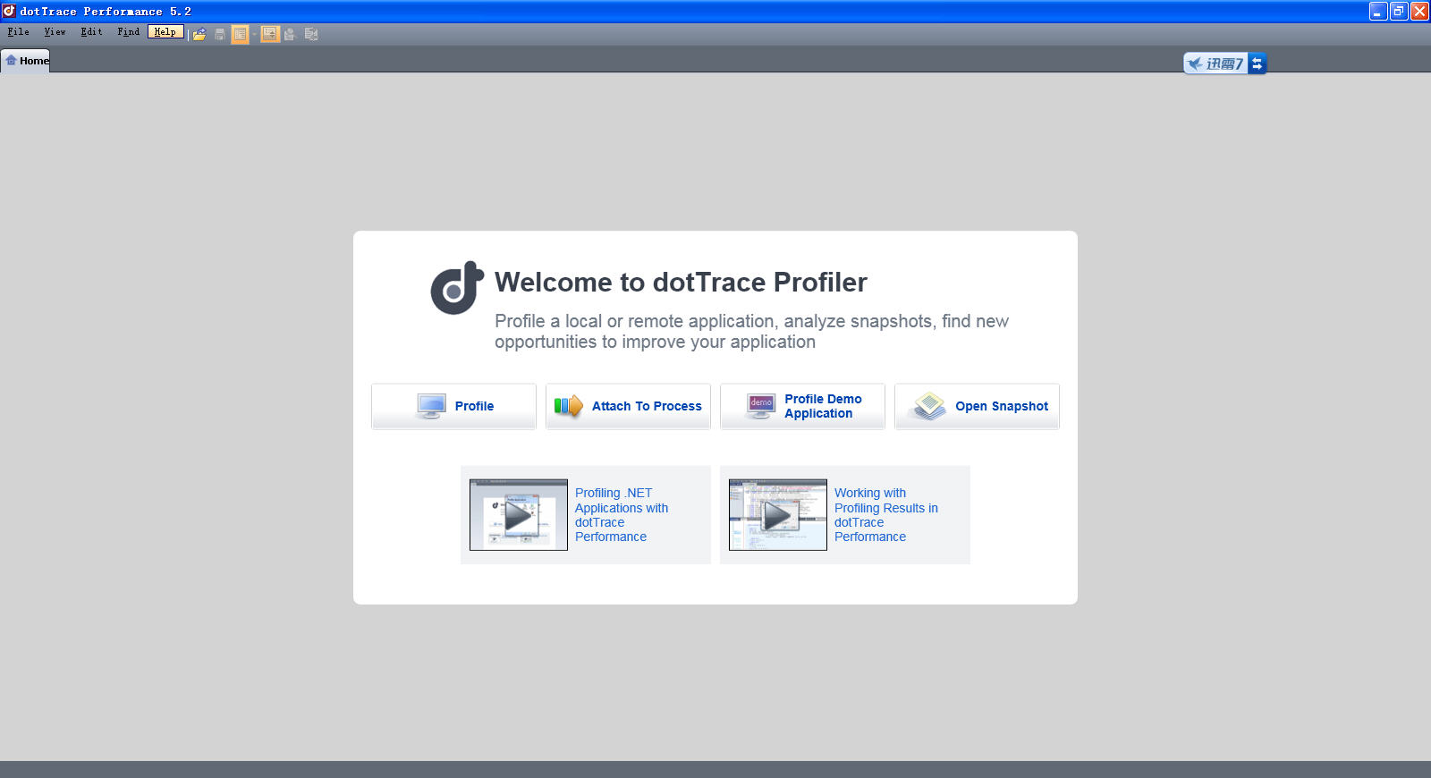Click the "Welcome to dotTrace Profiler" heading

pos(681,283)
